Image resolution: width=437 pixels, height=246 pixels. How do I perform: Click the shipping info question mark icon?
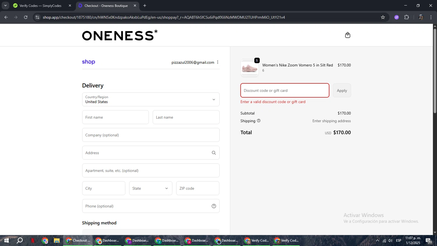[259, 121]
